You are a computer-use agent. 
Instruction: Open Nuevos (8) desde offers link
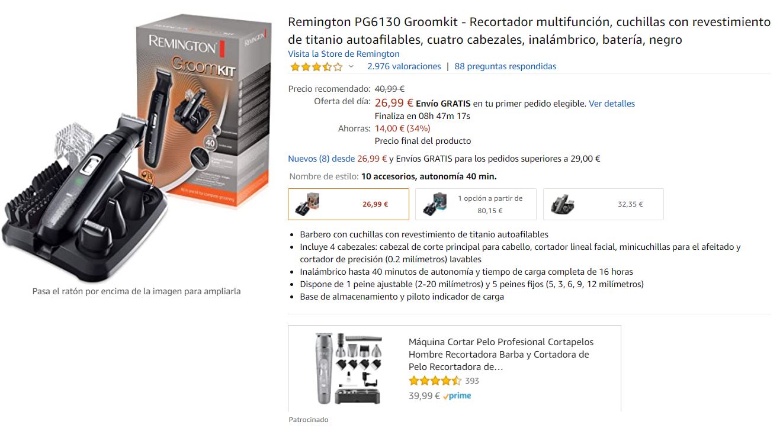[338, 159]
